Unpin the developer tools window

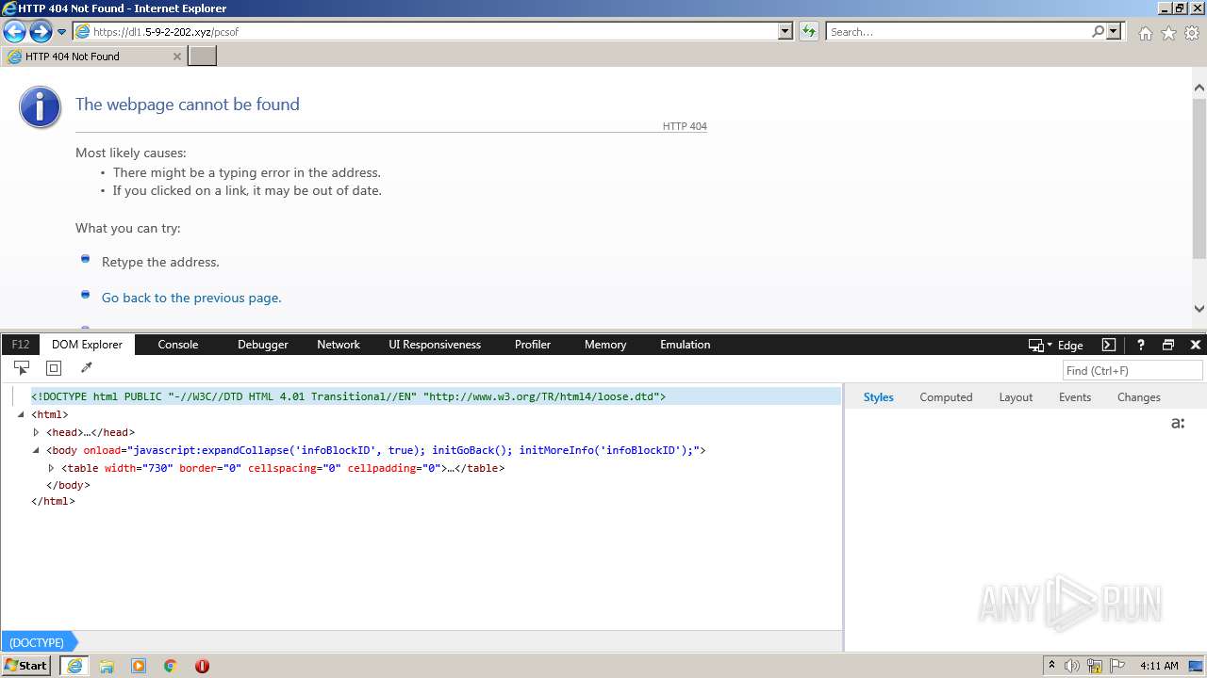coord(1168,345)
